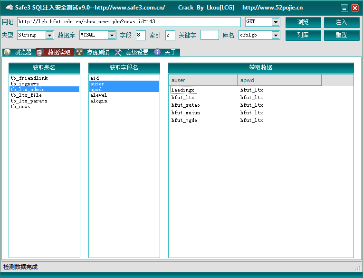Image resolution: width=363 pixels, height=278 pixels.
Task: Click the 关键字 input field
Action: click(x=210, y=35)
